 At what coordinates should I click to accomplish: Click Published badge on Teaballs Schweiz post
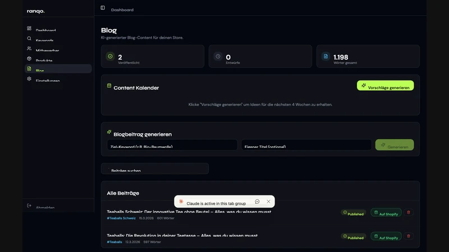[354, 213]
